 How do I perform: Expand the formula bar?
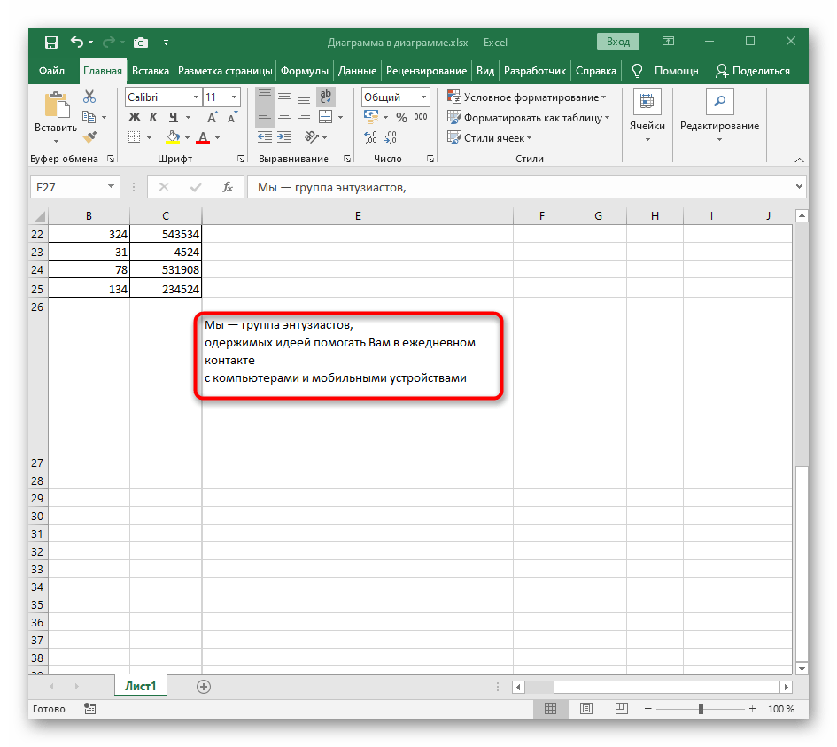point(799,187)
